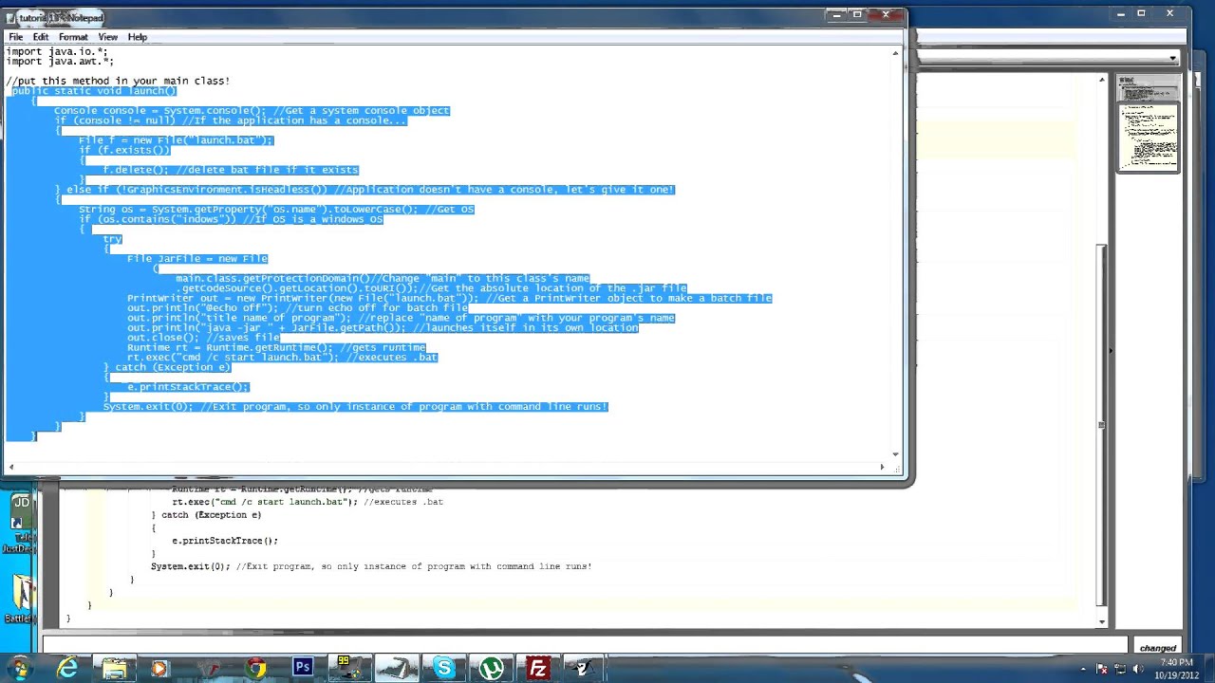Click the code minimap thumbnail in background window
The width and height of the screenshot is (1215, 683).
point(1148,125)
